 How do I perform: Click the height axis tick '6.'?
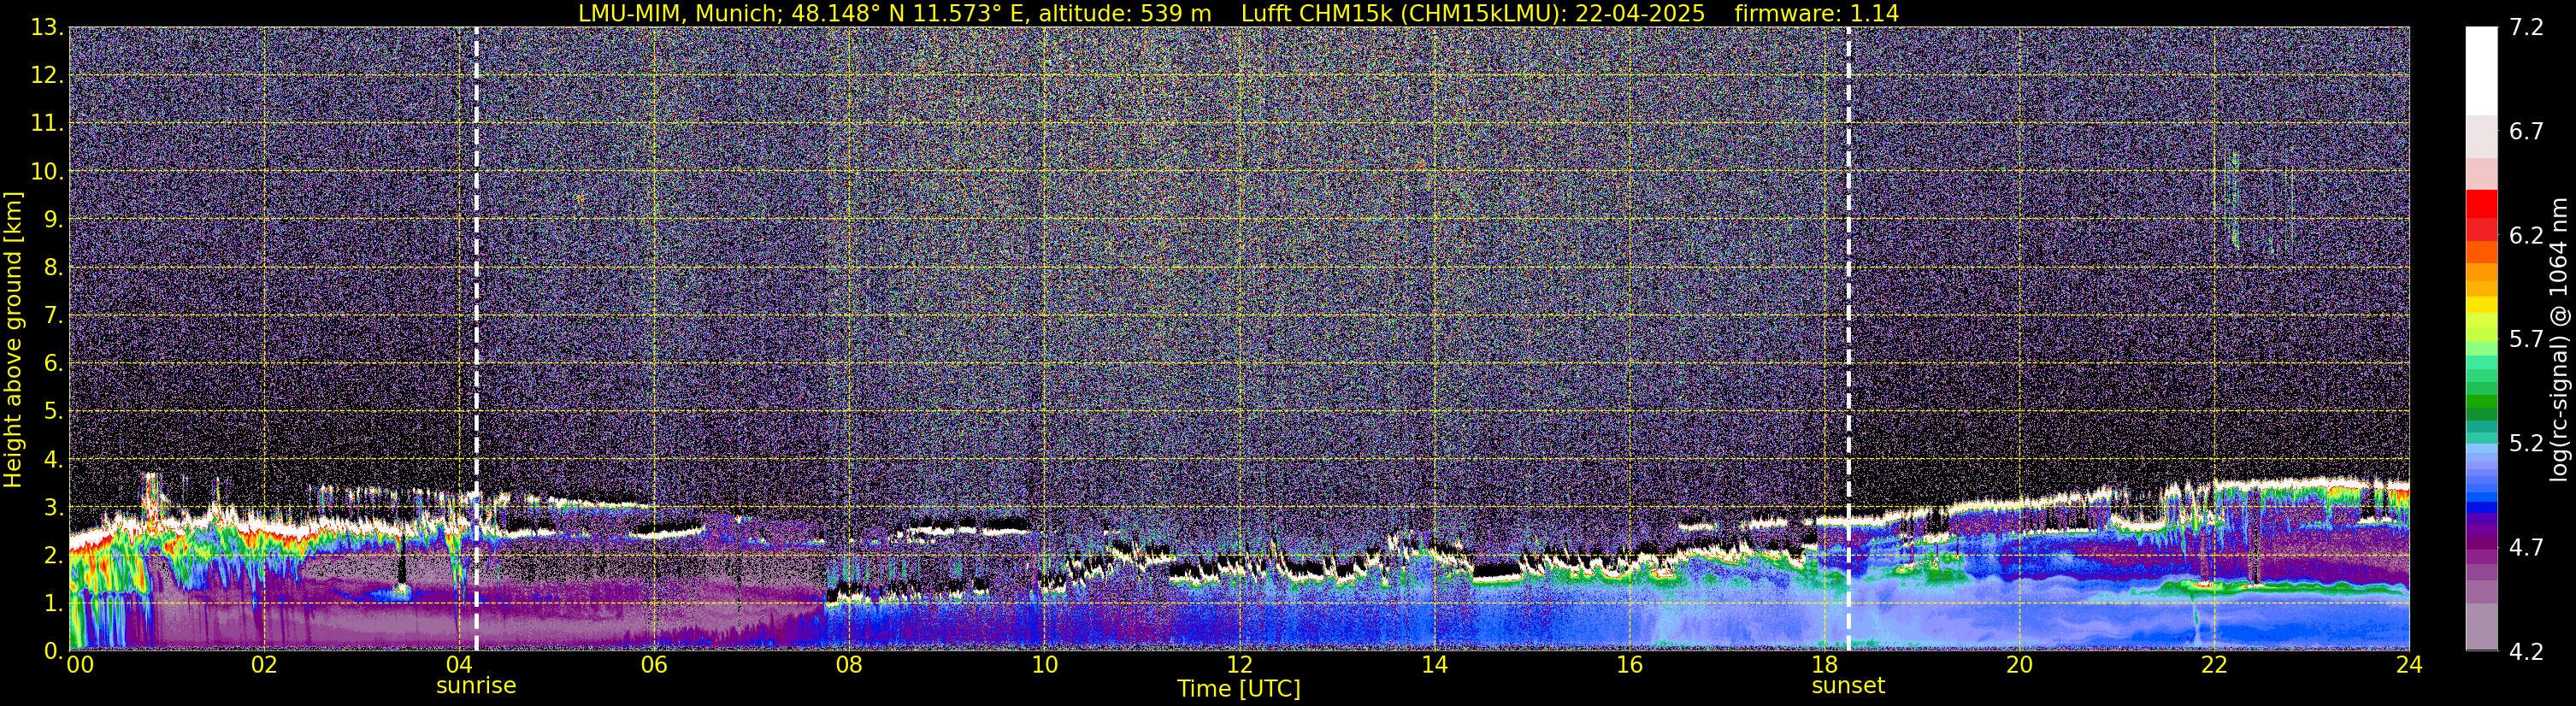54,364
